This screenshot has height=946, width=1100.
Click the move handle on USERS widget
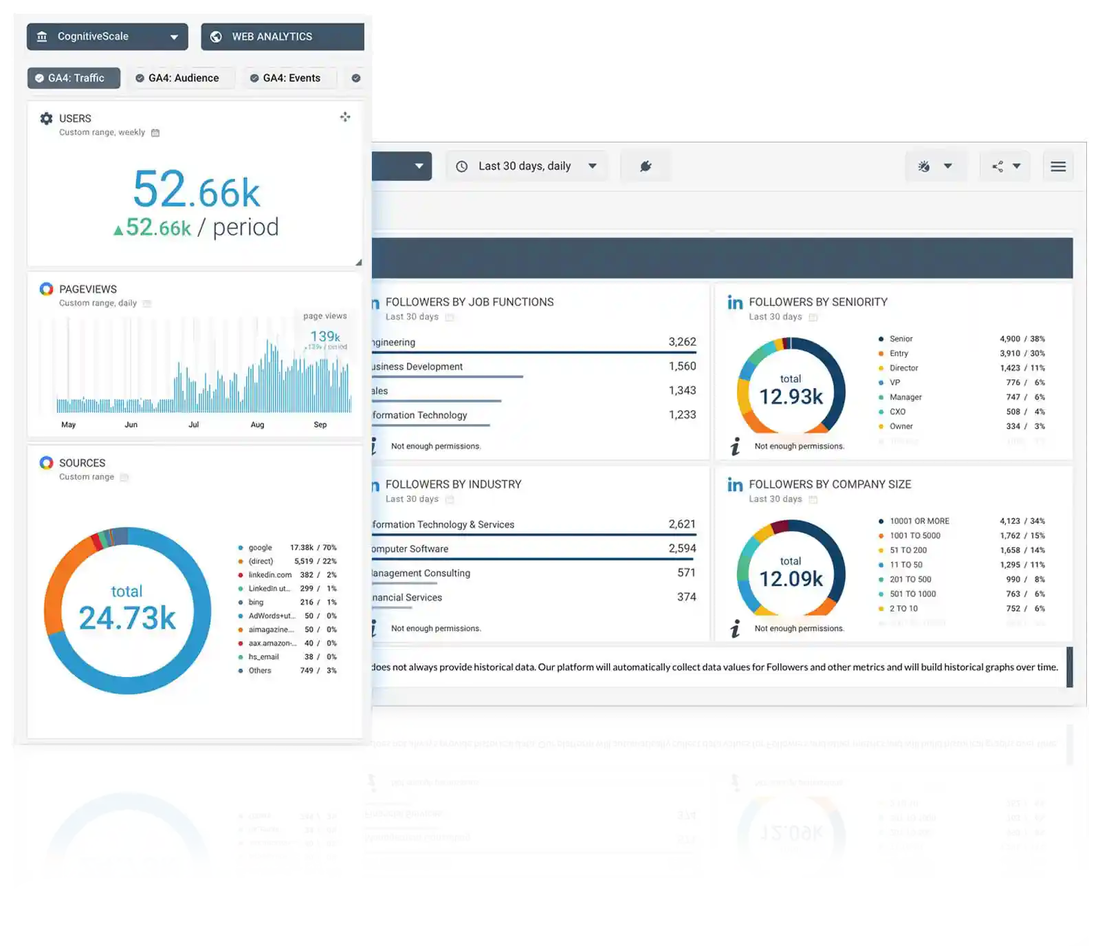(345, 117)
